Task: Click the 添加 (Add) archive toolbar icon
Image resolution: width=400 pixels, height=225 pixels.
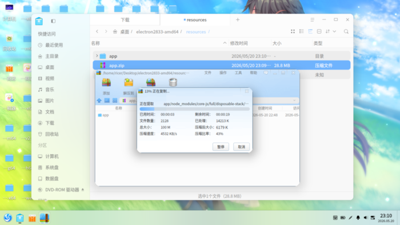Action: tap(106, 83)
